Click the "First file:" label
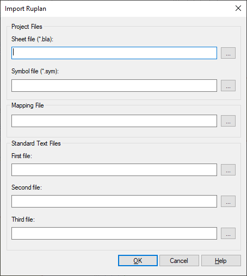This screenshot has width=247, height=276. click(x=22, y=156)
